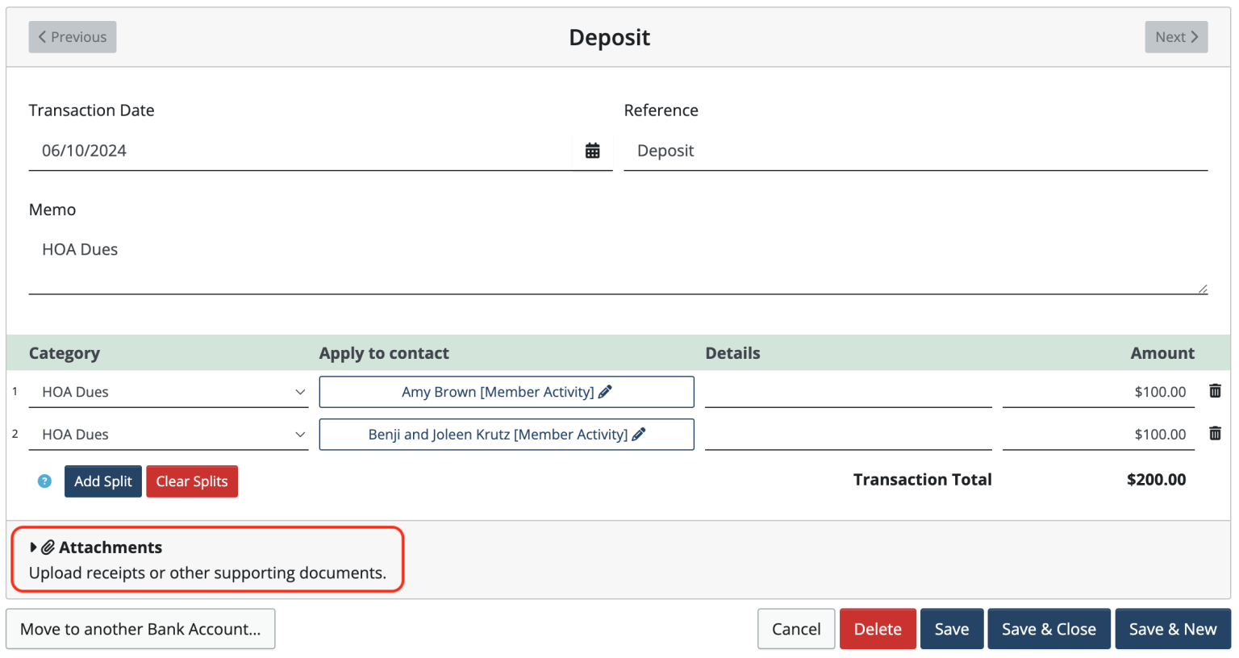Delete split row 2 using trash icon

(1216, 433)
